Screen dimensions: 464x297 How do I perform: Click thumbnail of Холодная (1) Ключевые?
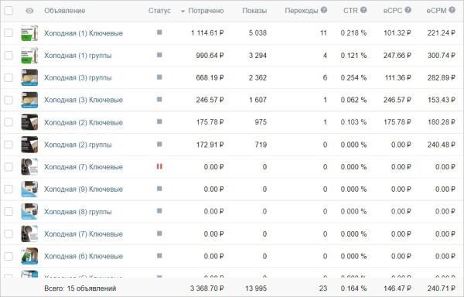(29, 32)
